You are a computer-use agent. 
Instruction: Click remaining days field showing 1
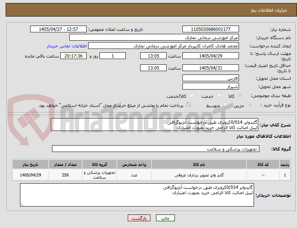pyautogui.click(x=113, y=56)
